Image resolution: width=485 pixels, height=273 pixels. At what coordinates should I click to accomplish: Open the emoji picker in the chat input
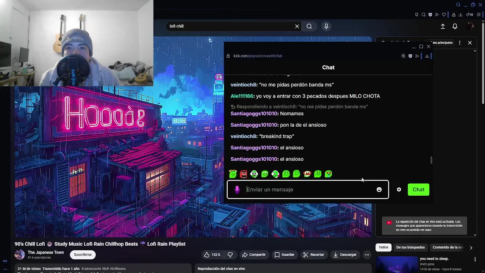coord(379,190)
